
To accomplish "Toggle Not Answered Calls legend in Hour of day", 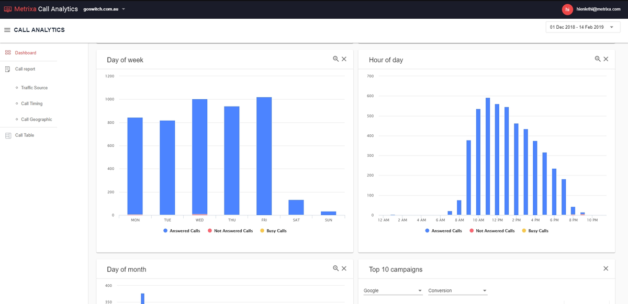I will click(492, 231).
